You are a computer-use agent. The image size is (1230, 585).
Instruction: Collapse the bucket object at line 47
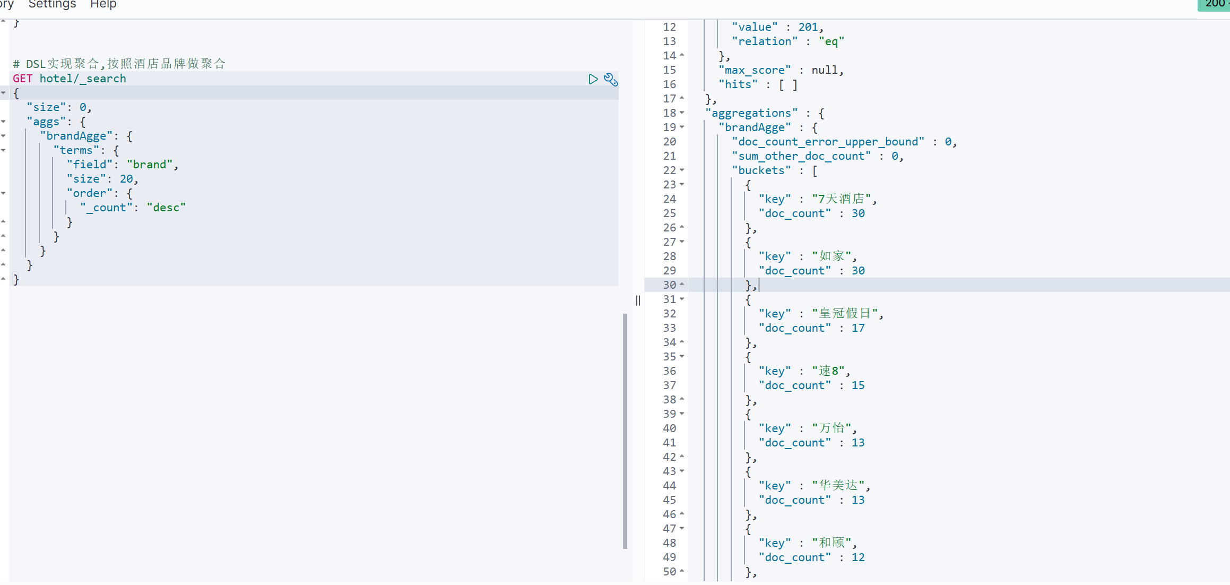click(x=682, y=528)
